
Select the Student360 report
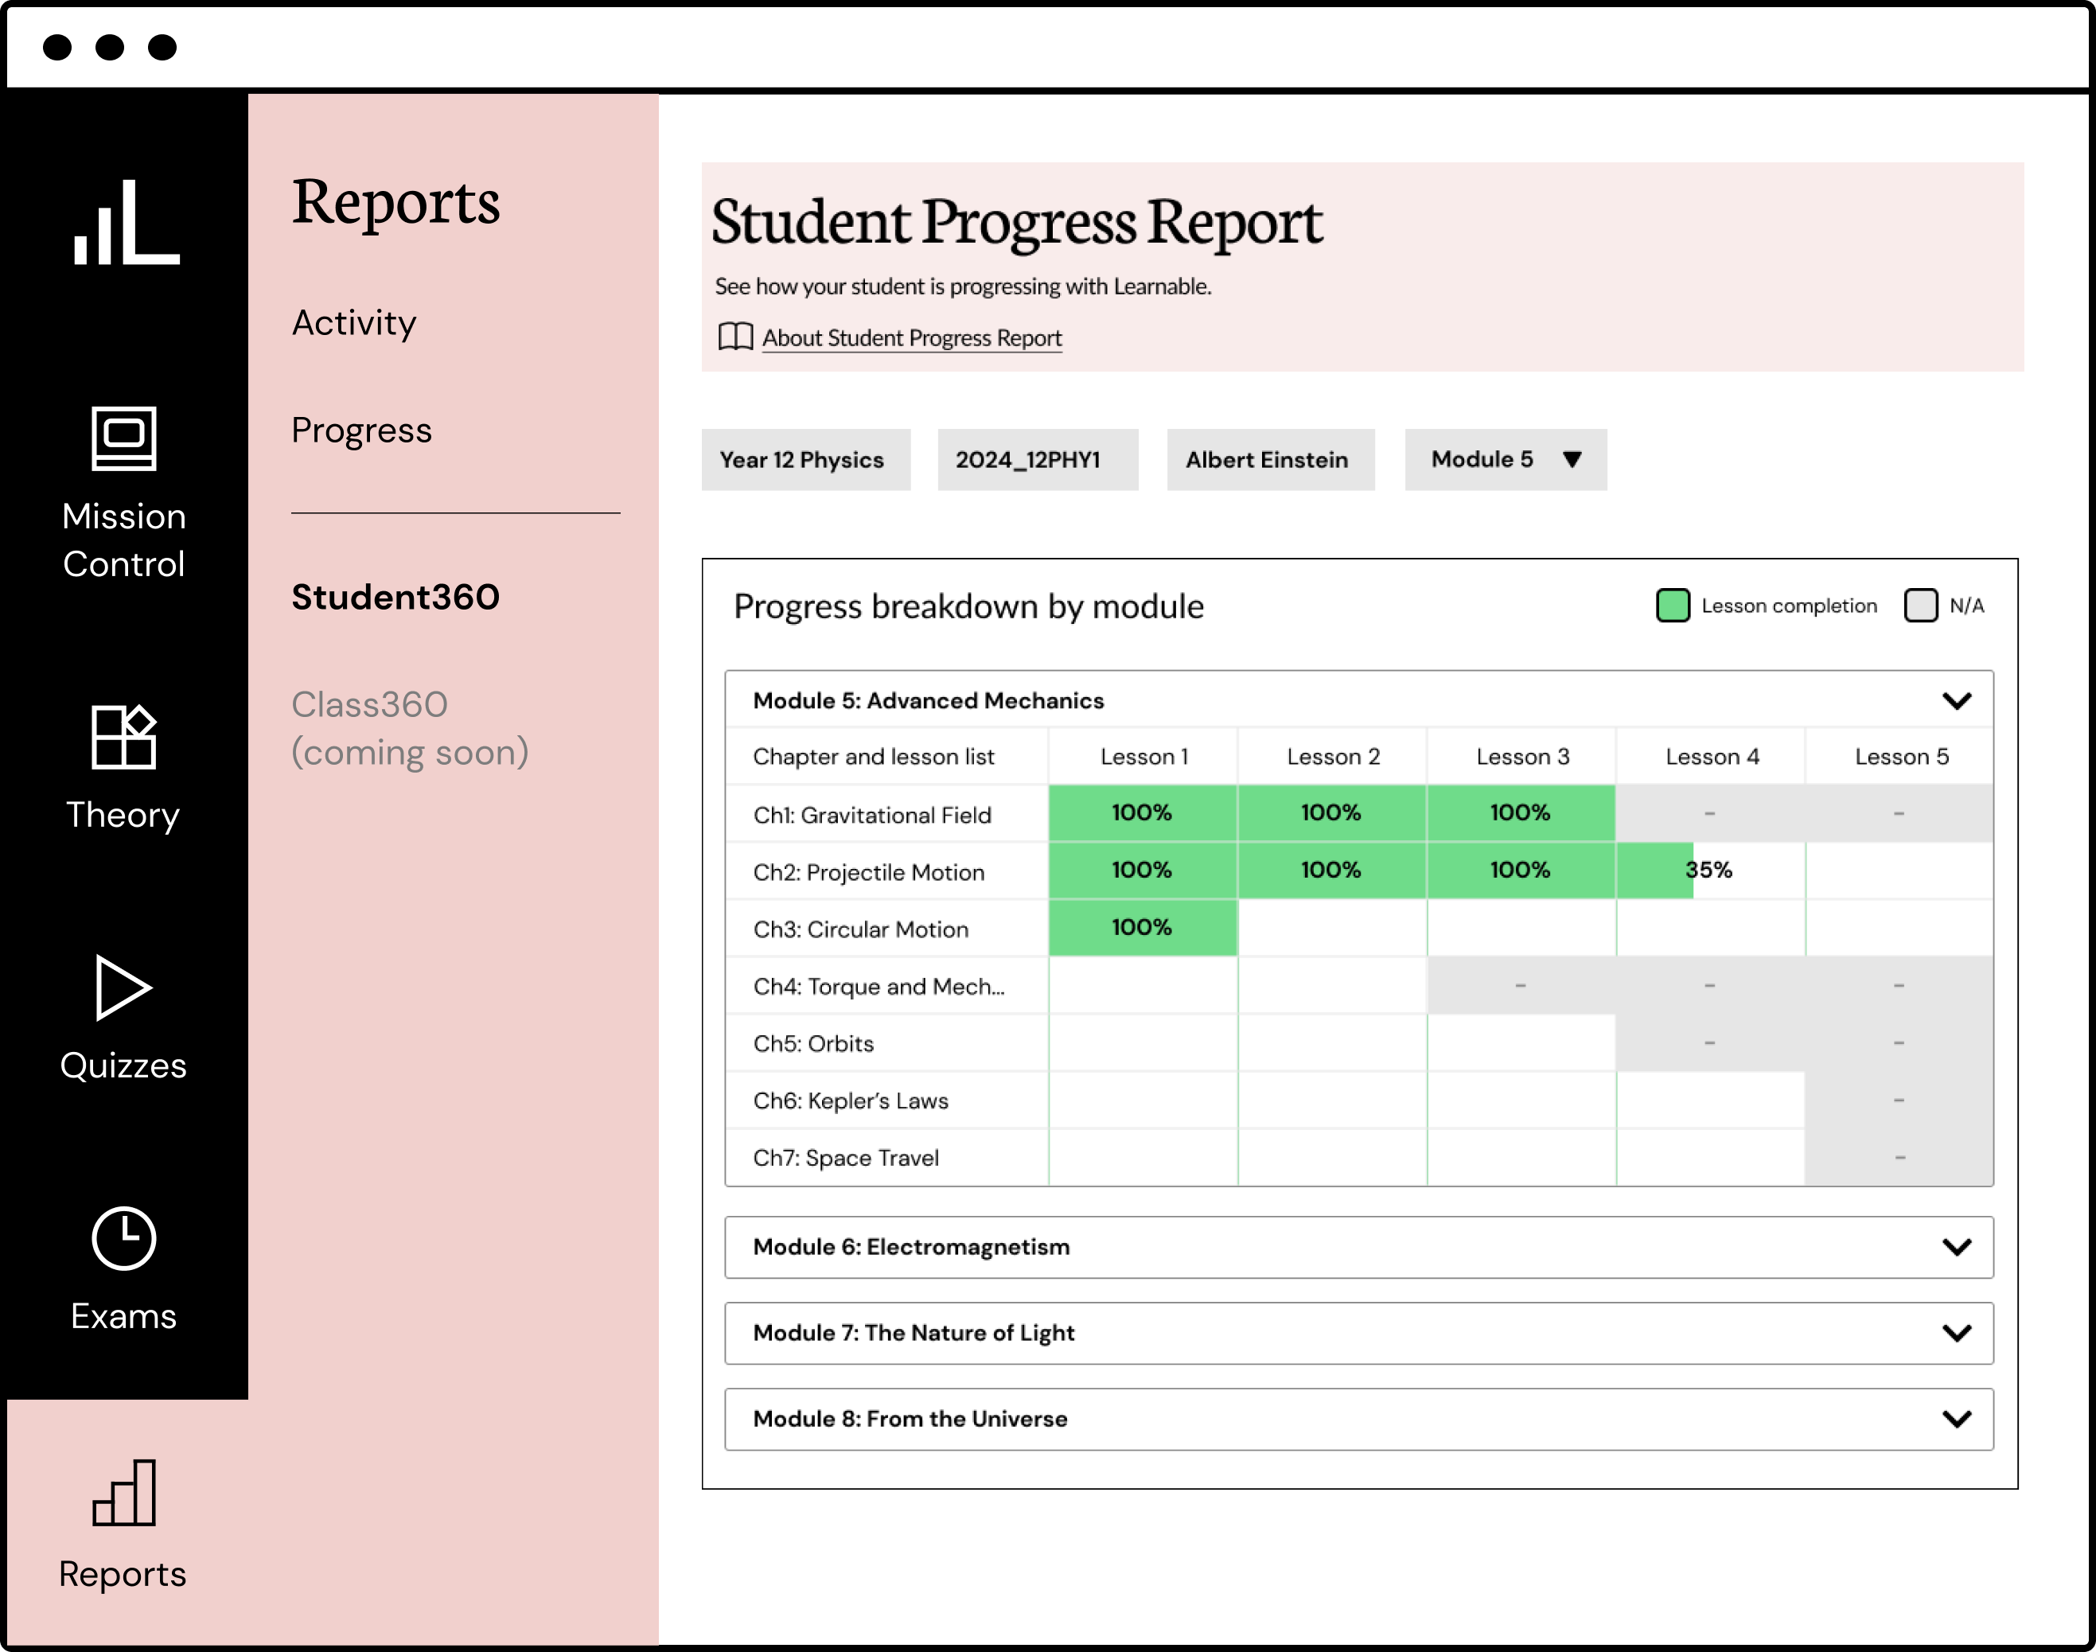[395, 597]
